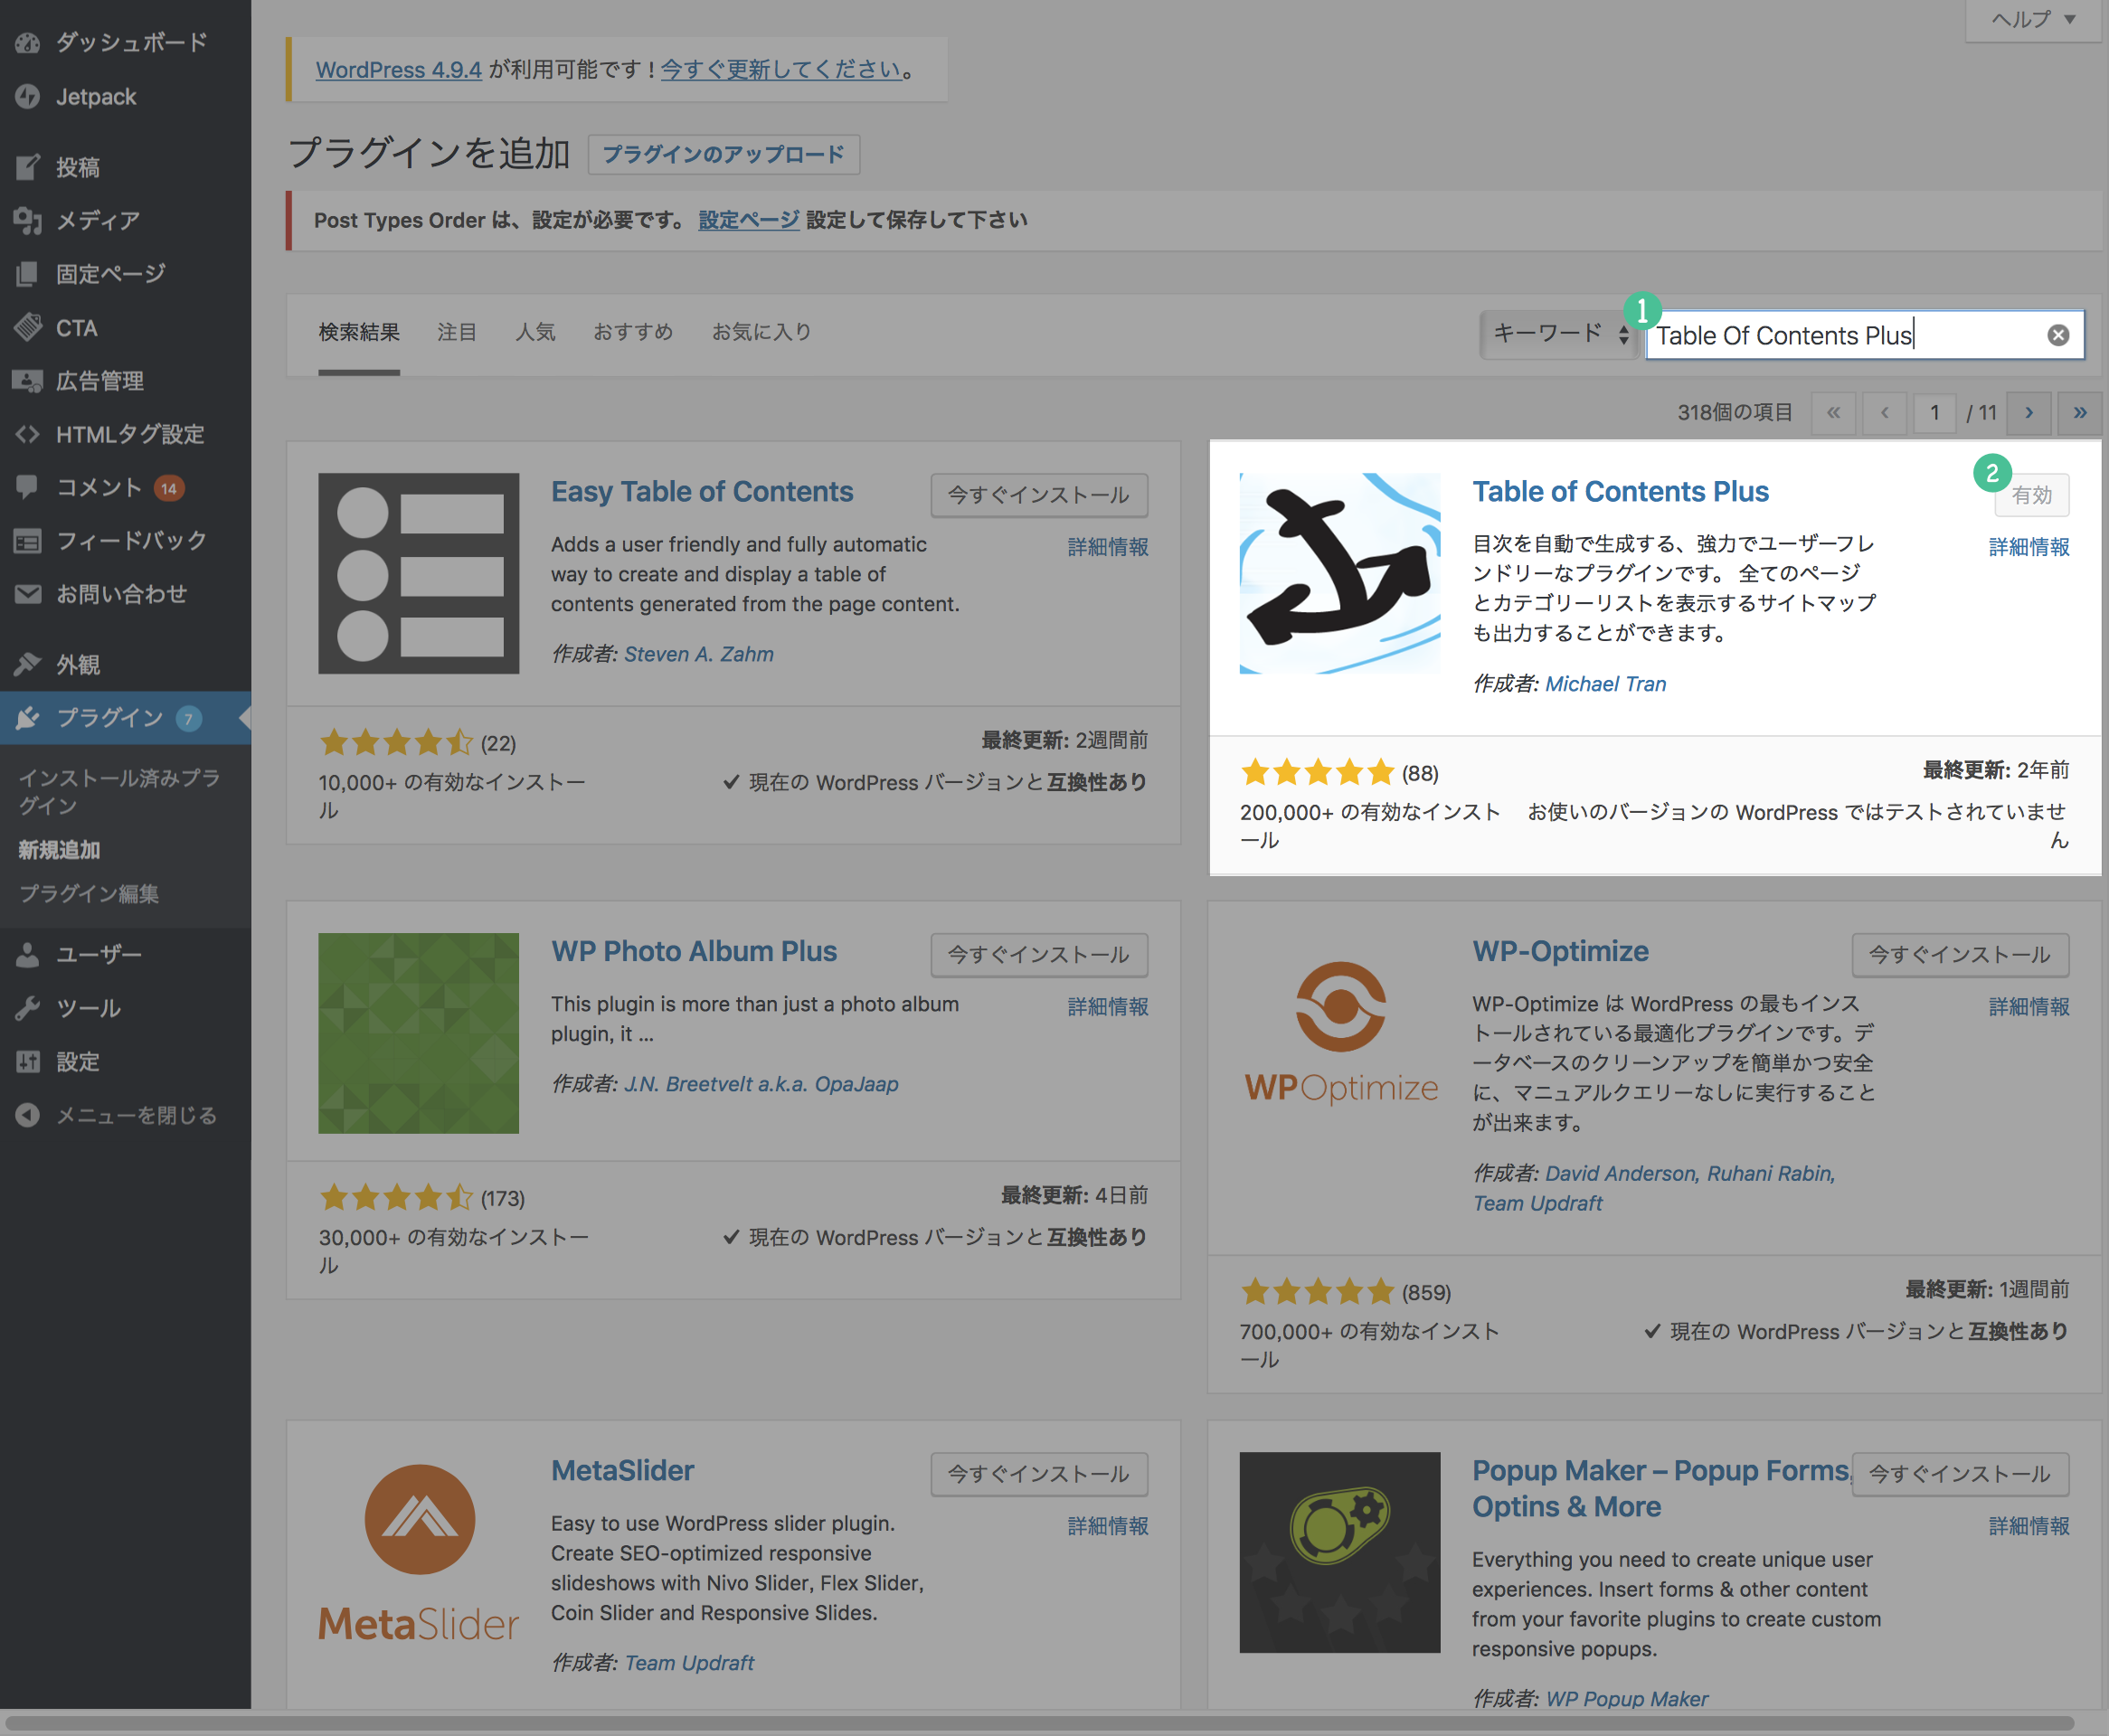The image size is (2109, 1736).
Task: Click the Jetpack sidebar icon
Action: coord(27,97)
